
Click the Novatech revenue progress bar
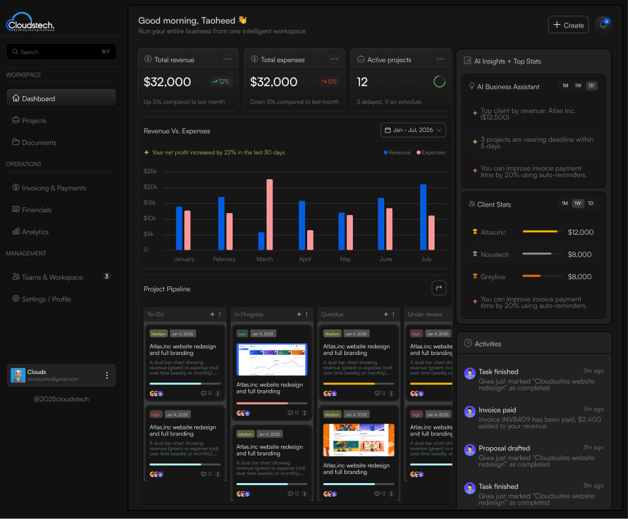click(542, 254)
